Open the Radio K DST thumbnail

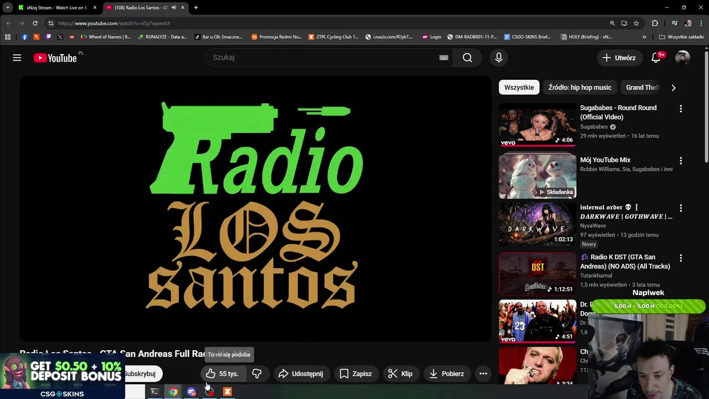coord(537,273)
